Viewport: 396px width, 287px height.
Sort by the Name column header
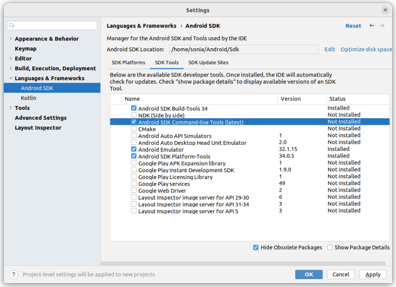tap(200, 99)
